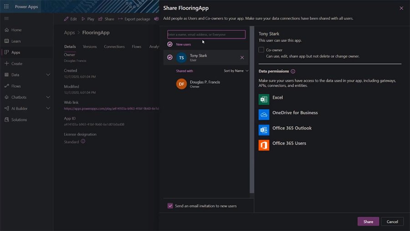Enable the Co-owner checkbox
The height and width of the screenshot is (231, 410).
click(261, 50)
